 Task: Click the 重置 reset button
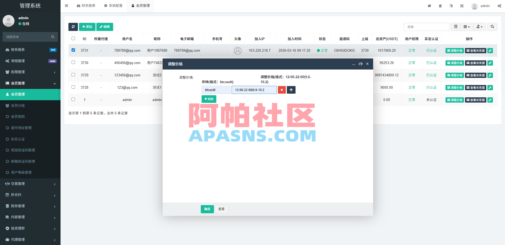(222, 209)
